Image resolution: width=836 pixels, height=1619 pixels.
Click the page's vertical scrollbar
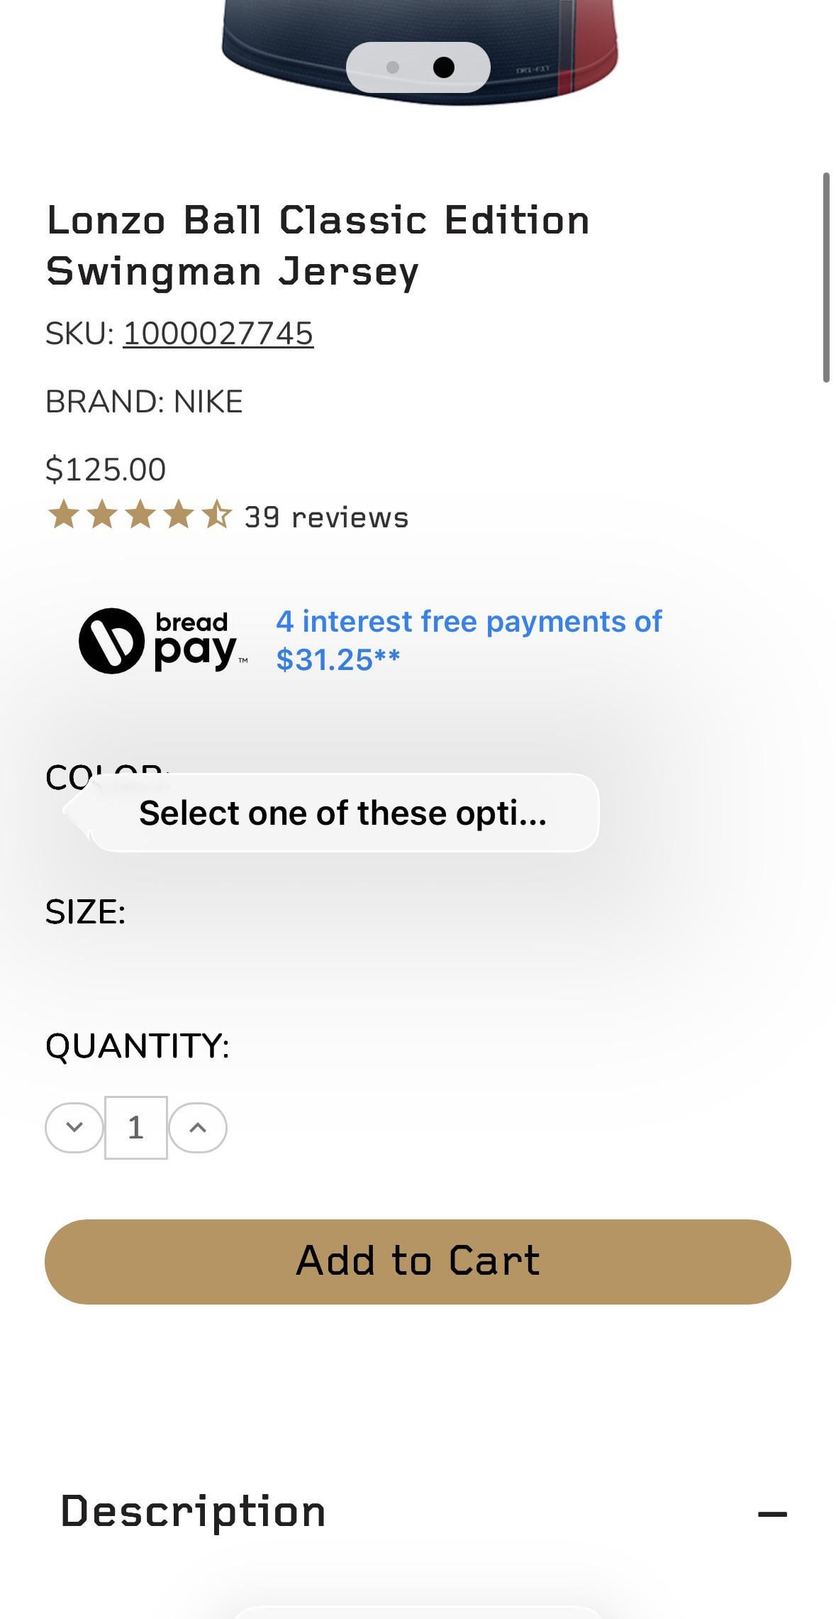click(x=826, y=277)
